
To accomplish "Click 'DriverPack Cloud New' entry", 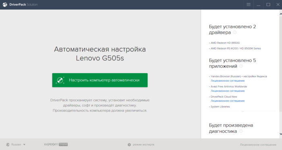I will click(x=224, y=97).
